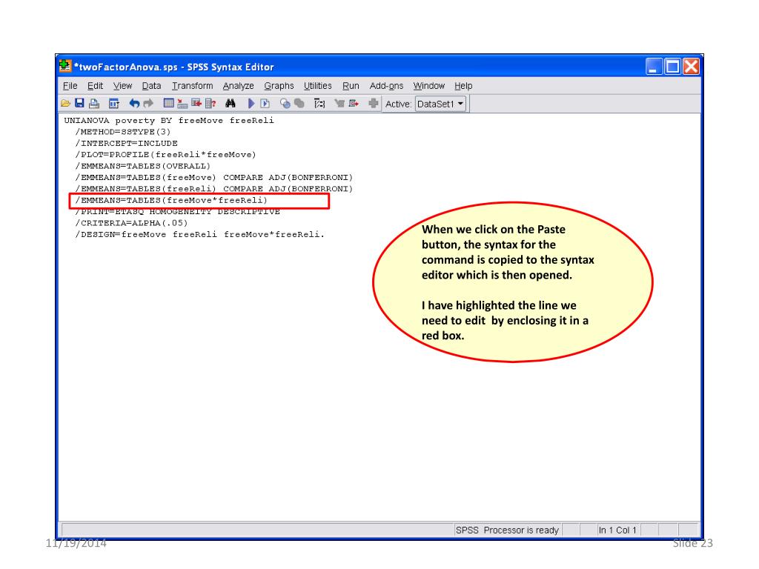Click the Go to Case icon
The height and width of the screenshot is (569, 759).
pos(182,104)
